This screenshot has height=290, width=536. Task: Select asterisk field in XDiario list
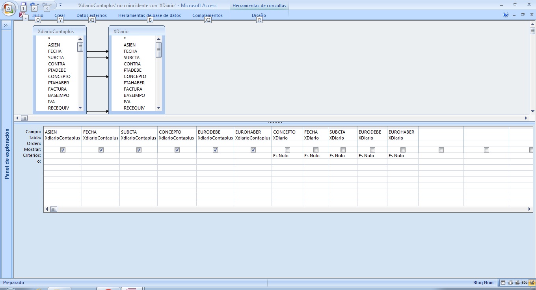(x=125, y=39)
